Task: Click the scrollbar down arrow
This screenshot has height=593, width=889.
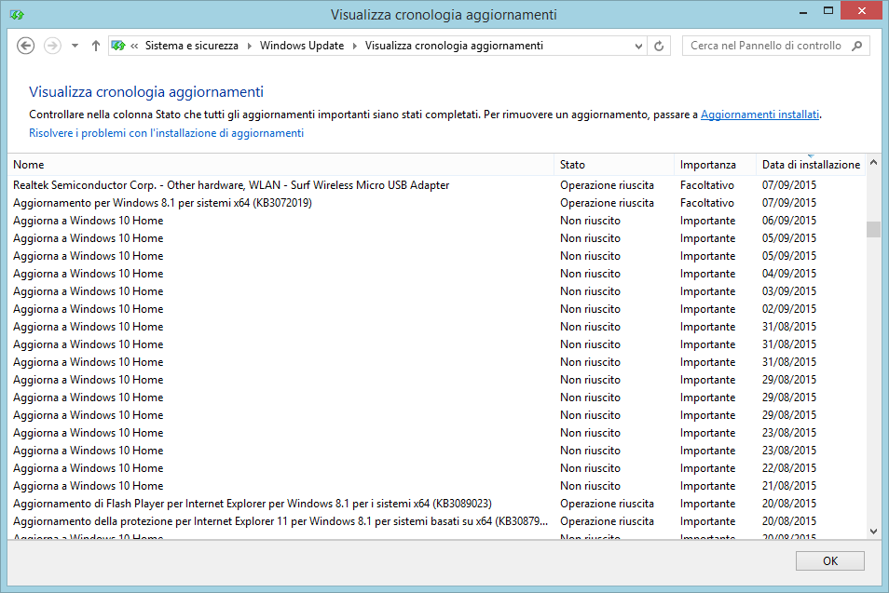Action: coord(873,532)
